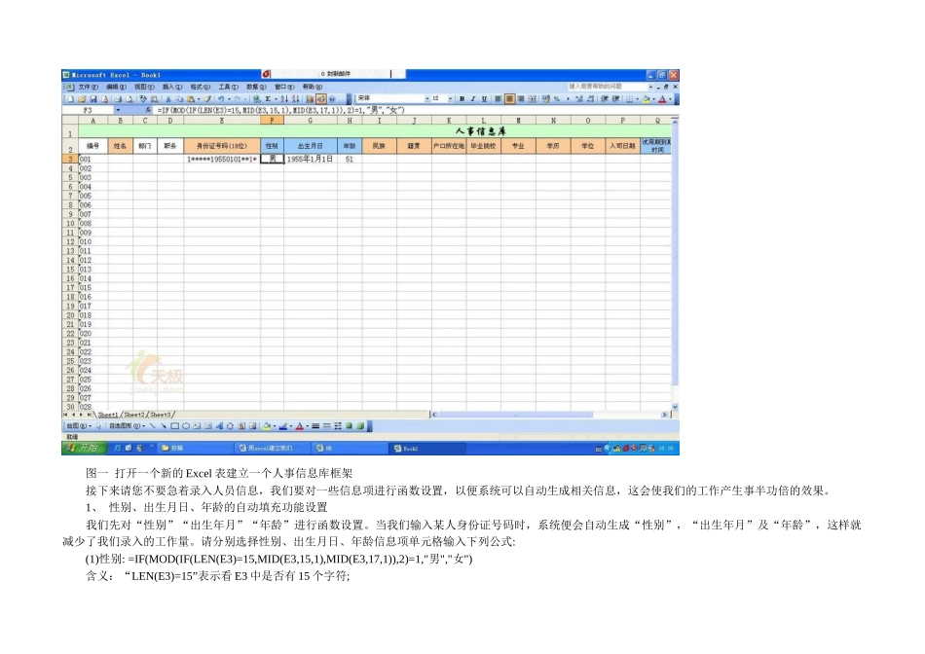This screenshot has width=925, height=654.
Task: Click the drawing toolbar Fill Color bucket
Action: pos(267,425)
